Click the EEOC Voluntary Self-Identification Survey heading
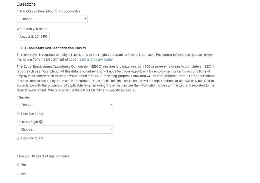This screenshot has width=260, height=183. pos(51,48)
